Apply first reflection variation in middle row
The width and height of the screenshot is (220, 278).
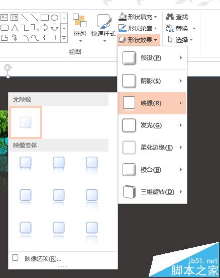26,197
